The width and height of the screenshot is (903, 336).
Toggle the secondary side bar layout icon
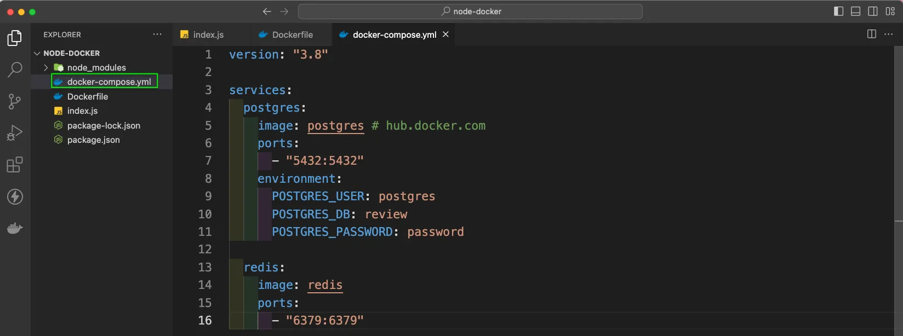[x=873, y=11]
